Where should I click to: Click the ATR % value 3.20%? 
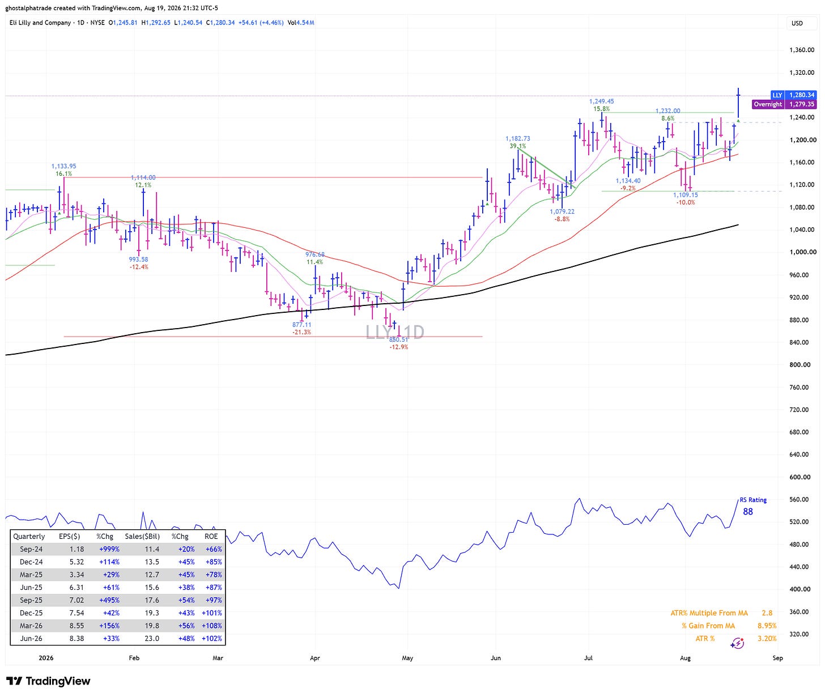point(767,639)
